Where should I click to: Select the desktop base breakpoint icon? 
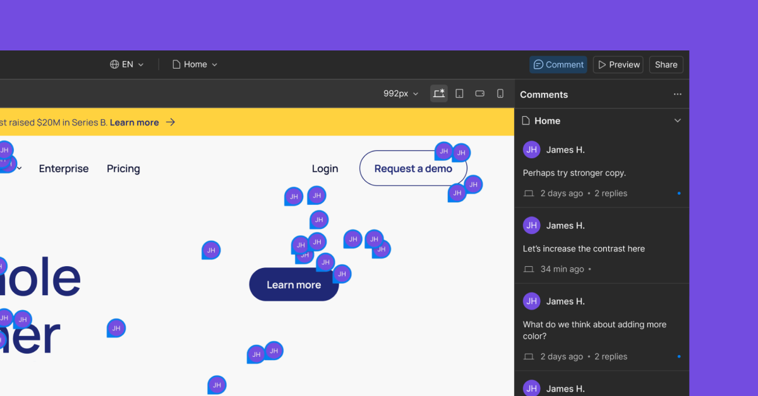pyautogui.click(x=438, y=93)
